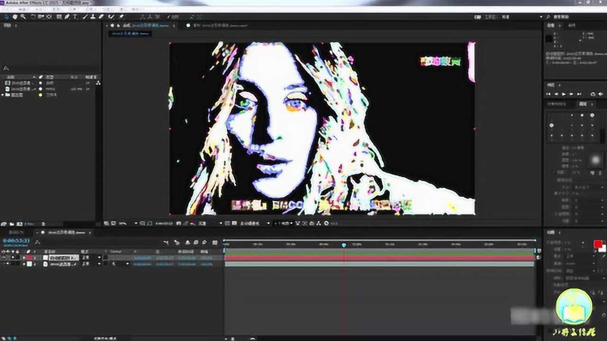
Task: Select the Brush tool
Action: pyautogui.click(x=85, y=17)
